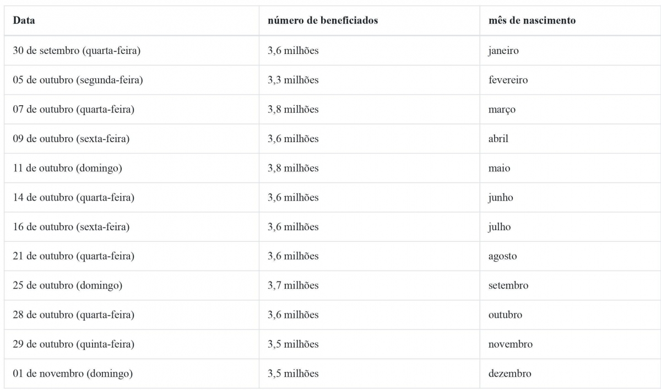Click the "07 de outubro (quarta-feira)" cell
The height and width of the screenshot is (390, 661).
tap(74, 110)
